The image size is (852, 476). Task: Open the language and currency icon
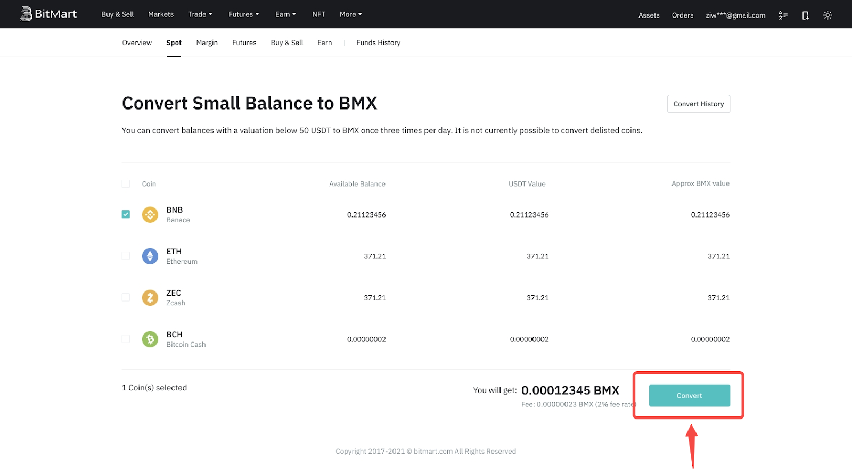[783, 15]
